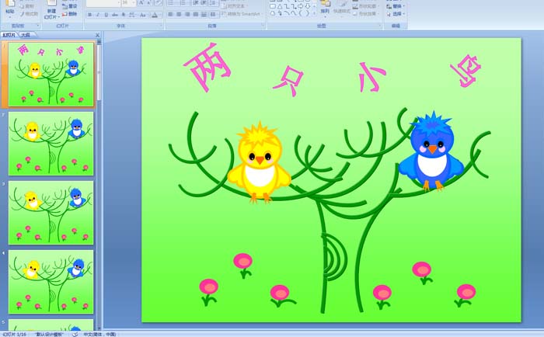The image size is (544, 337).
Task: Select slide 2 thumbnail
Action: (x=51, y=143)
